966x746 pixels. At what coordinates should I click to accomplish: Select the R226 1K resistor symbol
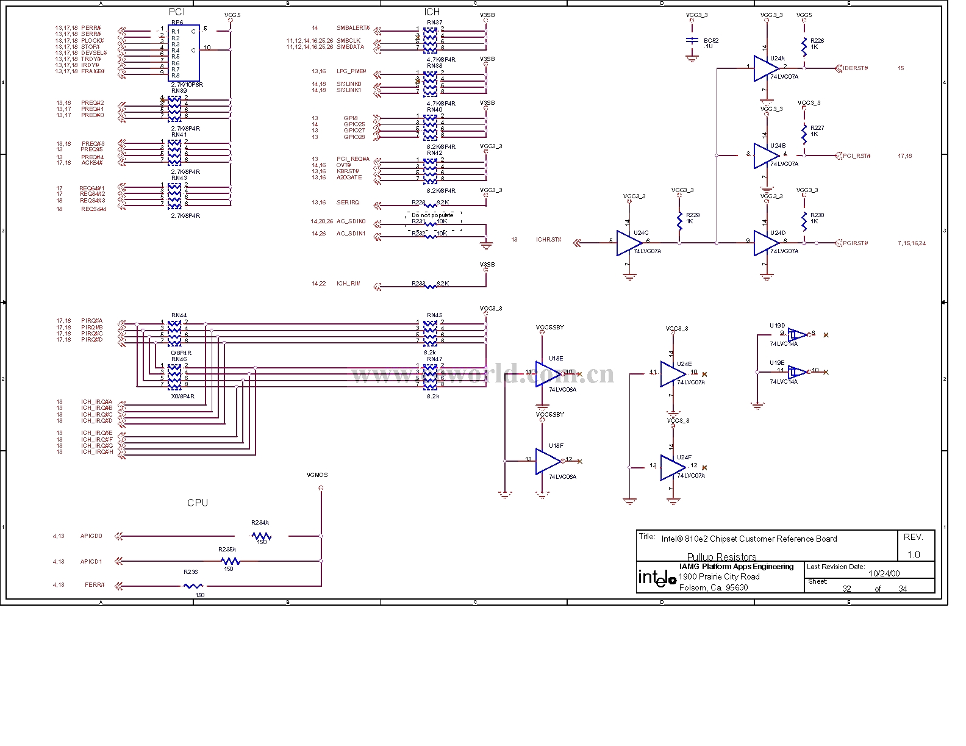click(x=804, y=45)
